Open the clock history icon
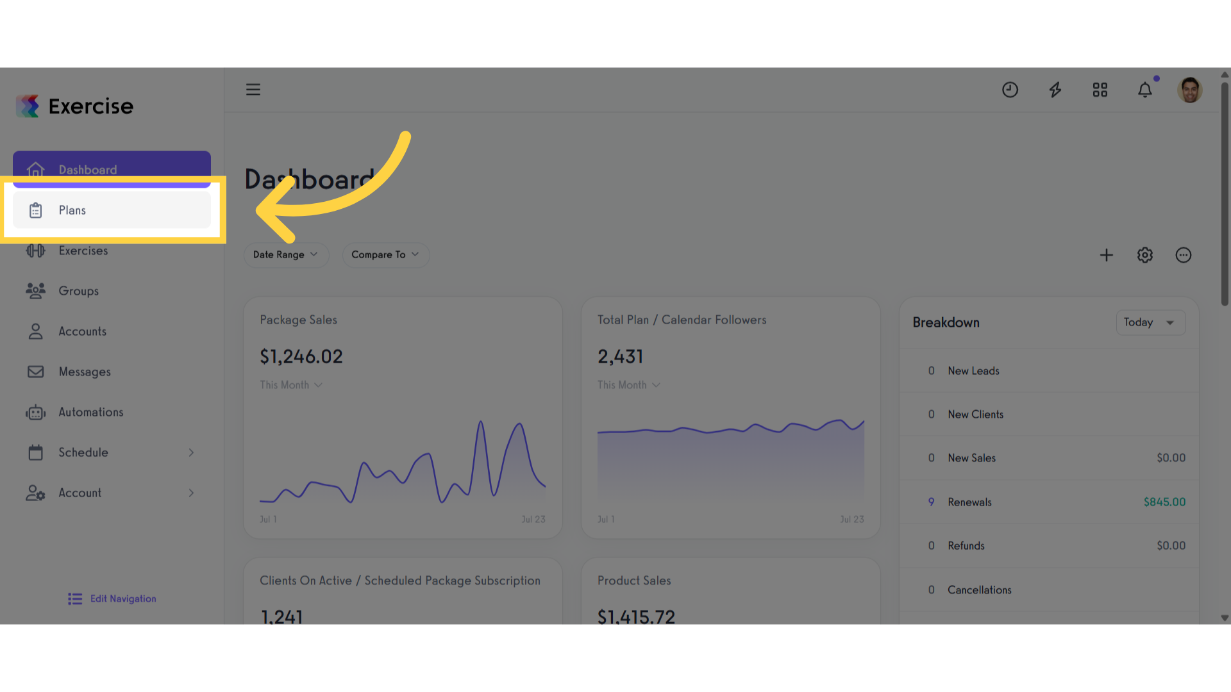 coord(1010,90)
